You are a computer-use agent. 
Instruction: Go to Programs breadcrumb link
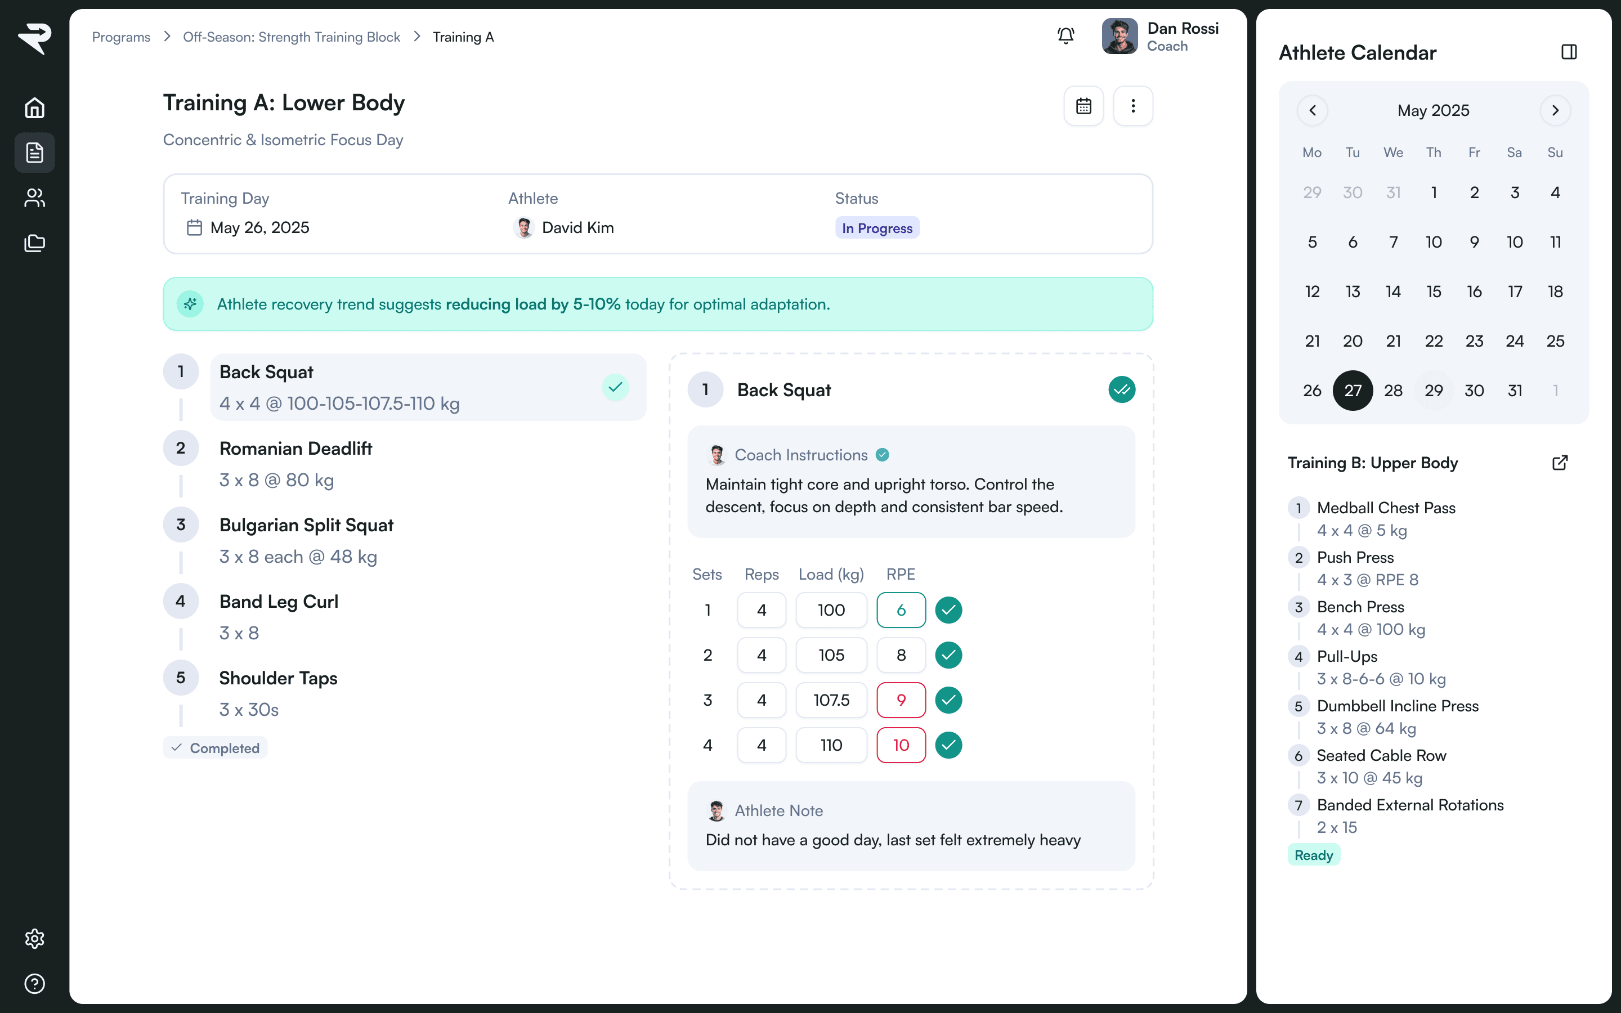(121, 38)
